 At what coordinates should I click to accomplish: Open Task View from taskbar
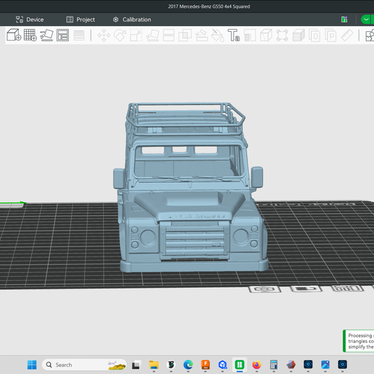[x=136, y=365]
